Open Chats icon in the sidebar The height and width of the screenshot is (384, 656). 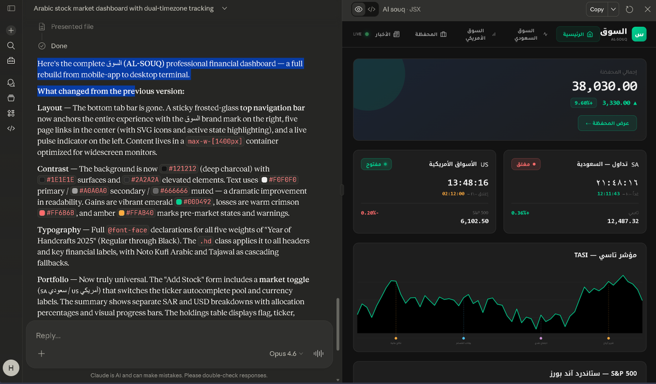click(11, 83)
